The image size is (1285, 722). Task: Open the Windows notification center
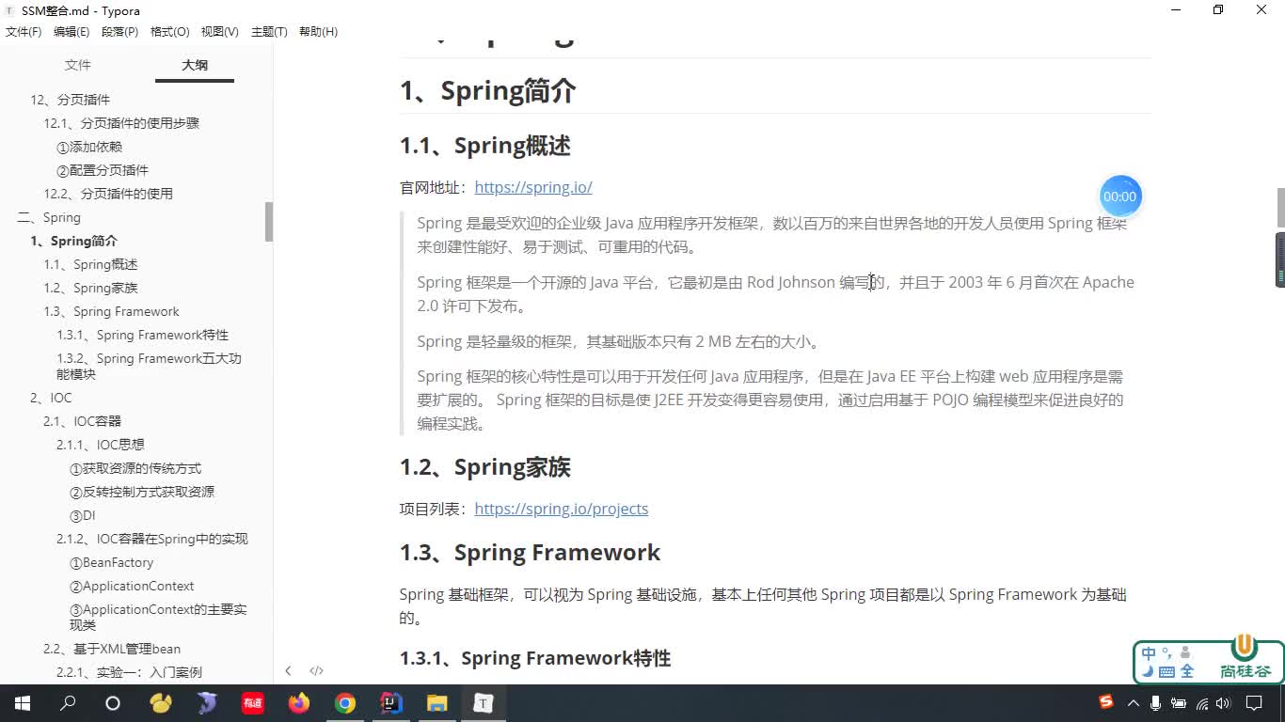[1254, 703]
